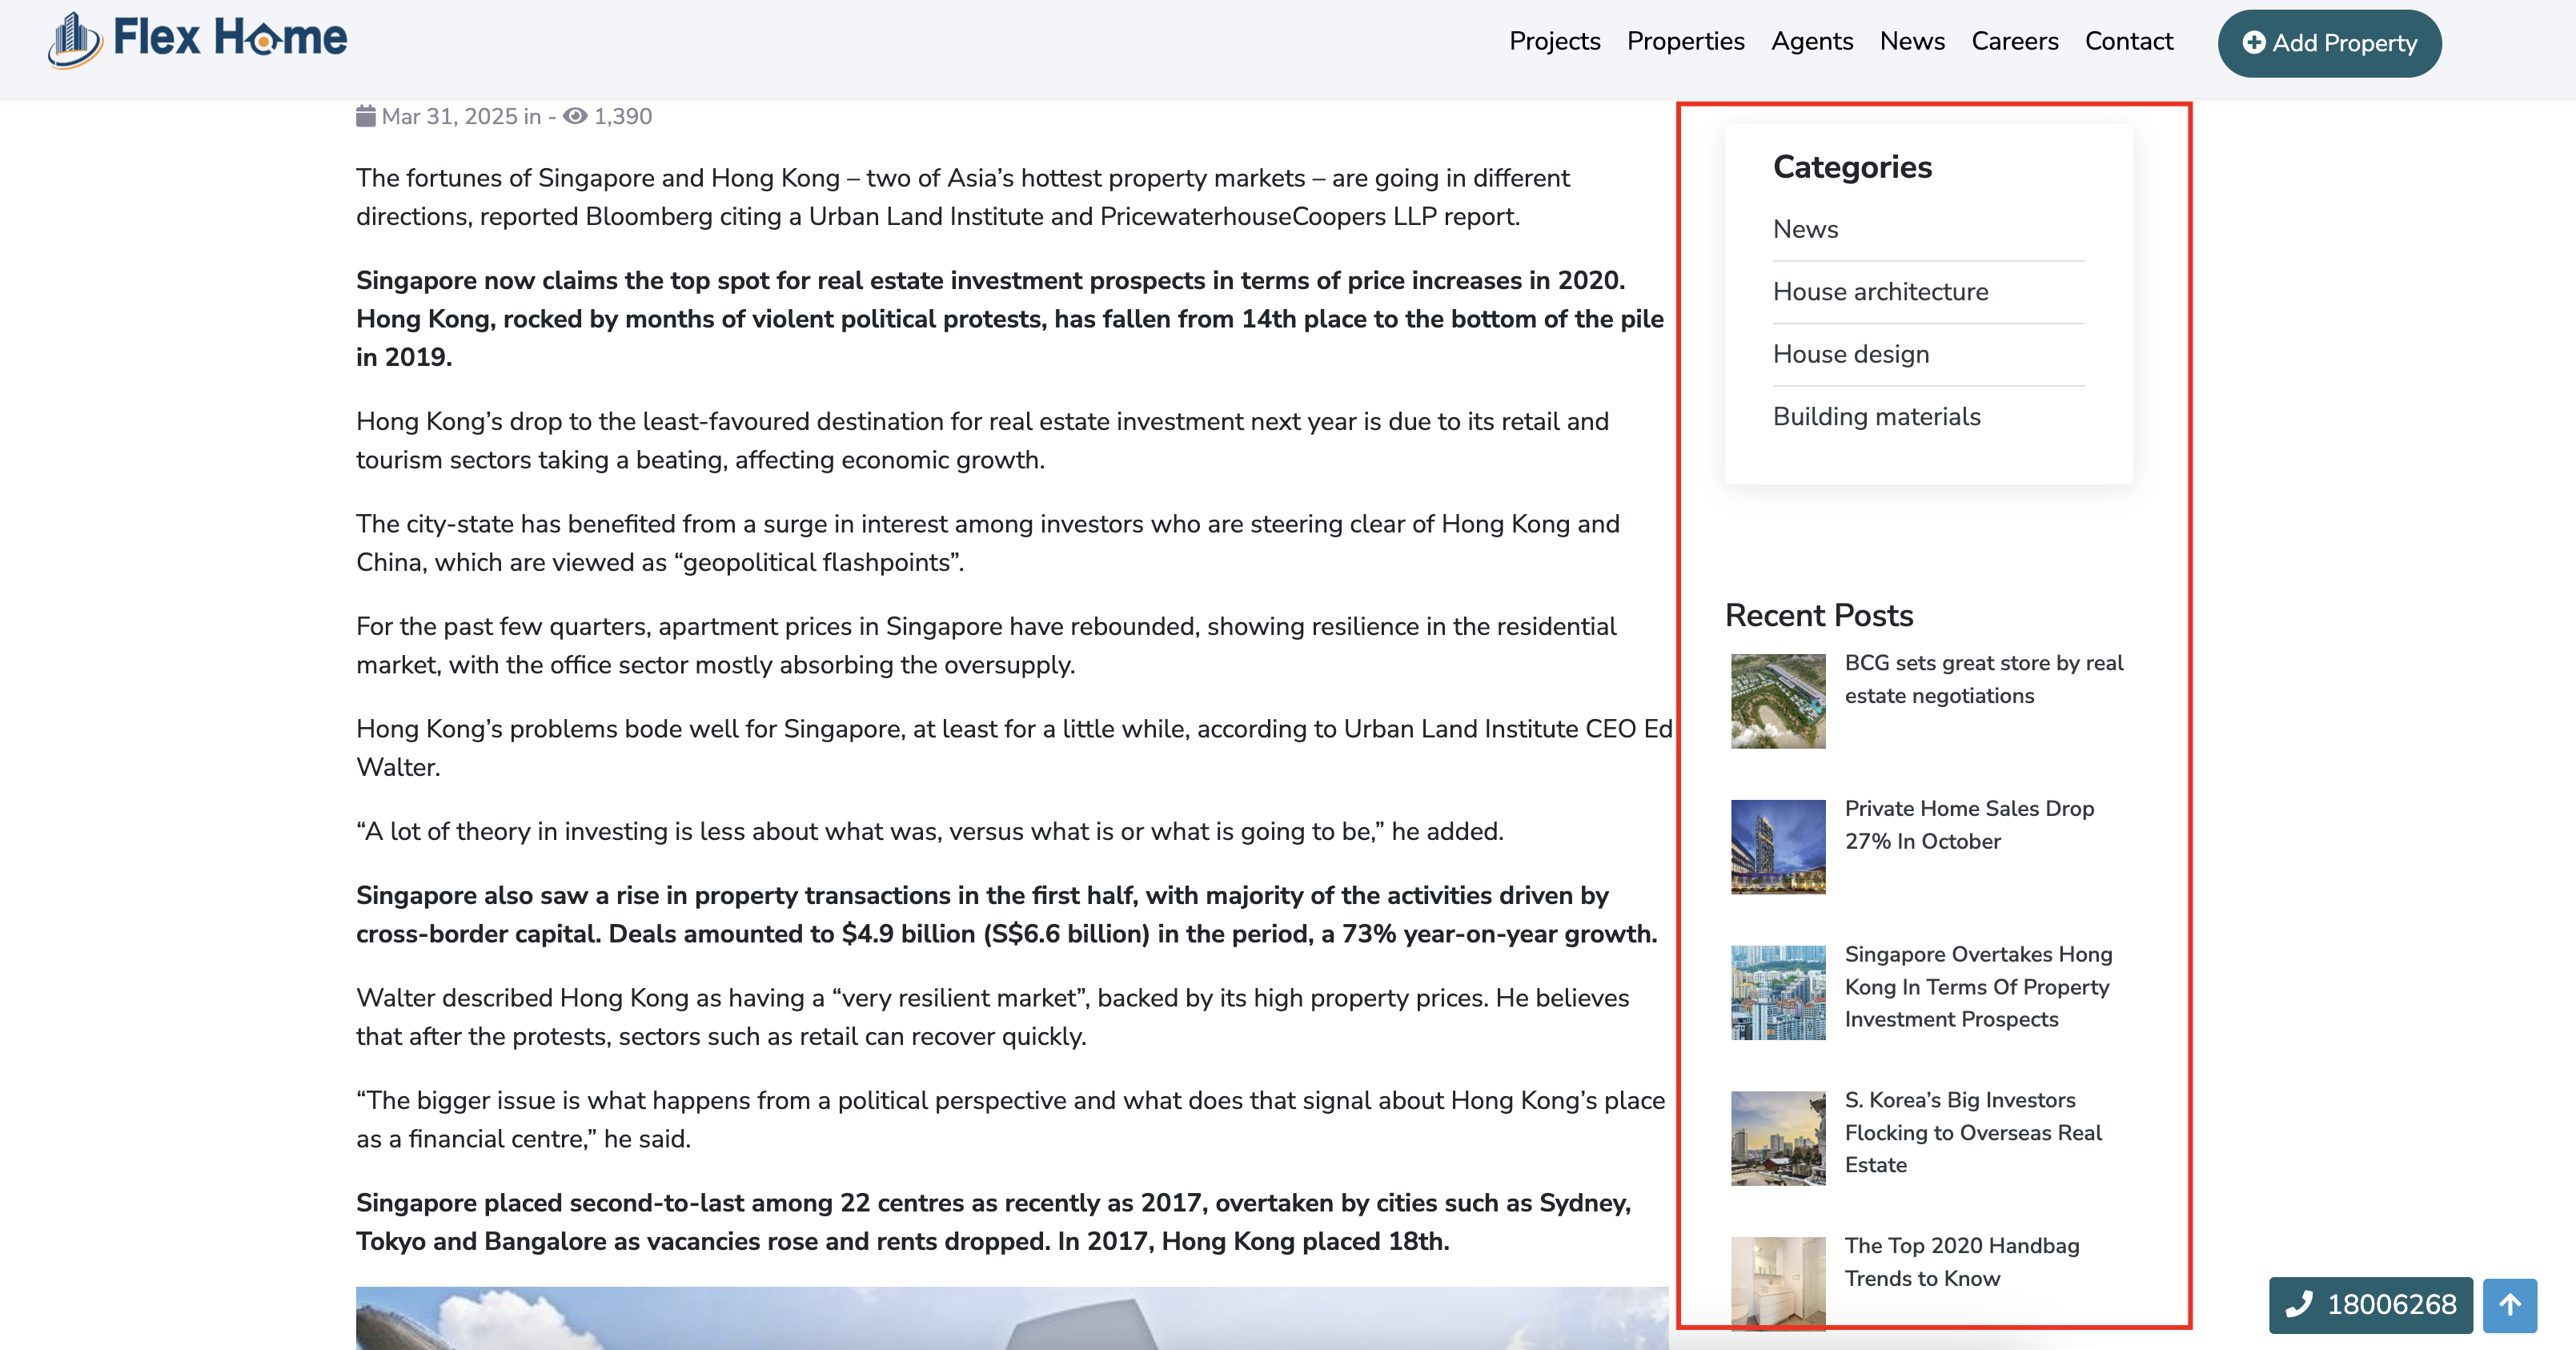
Task: Select the House architecture category
Action: click(1880, 292)
